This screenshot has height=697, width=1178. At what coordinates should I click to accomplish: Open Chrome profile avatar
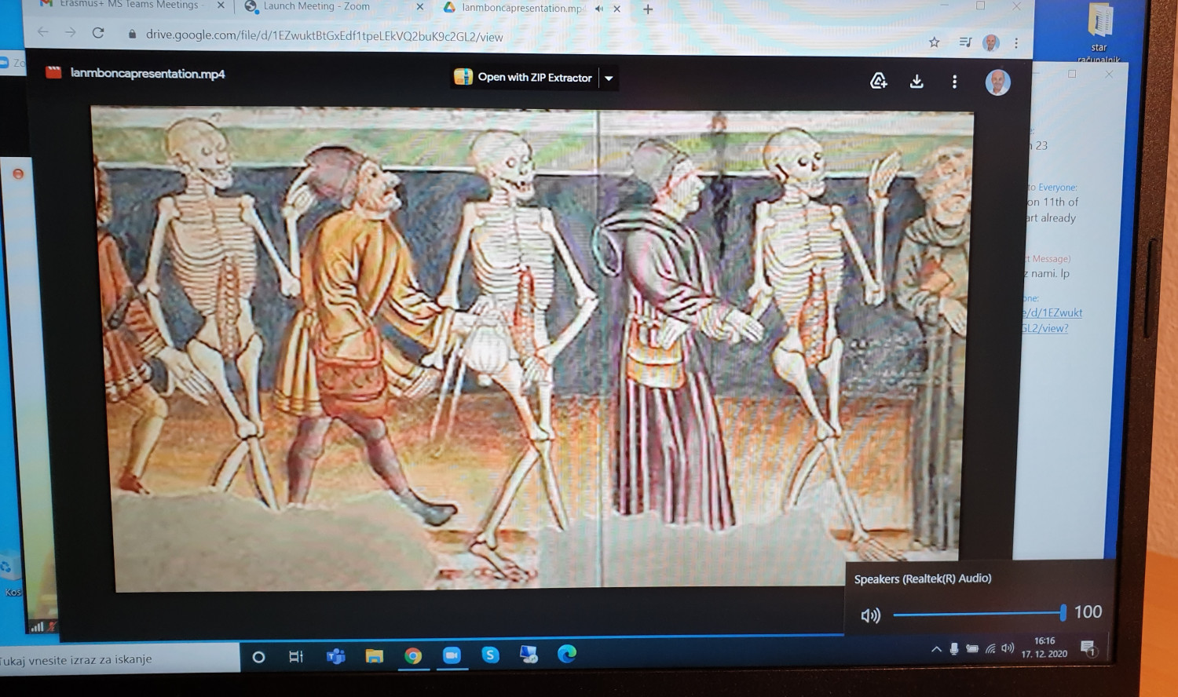(x=991, y=43)
